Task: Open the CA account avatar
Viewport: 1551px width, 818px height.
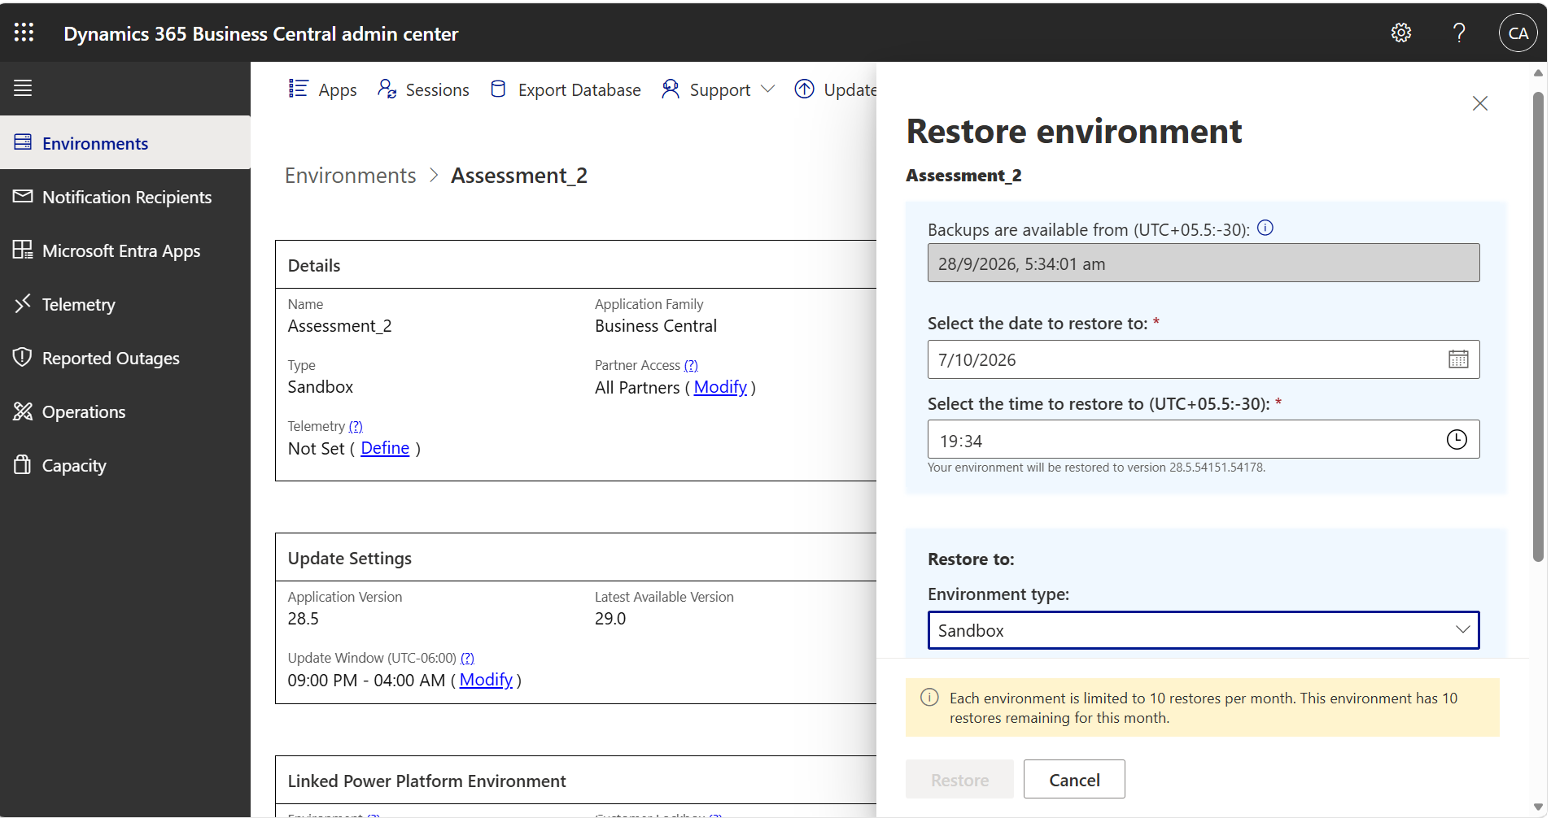Action: (1518, 33)
